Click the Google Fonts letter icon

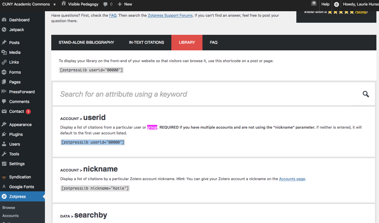point(4,187)
